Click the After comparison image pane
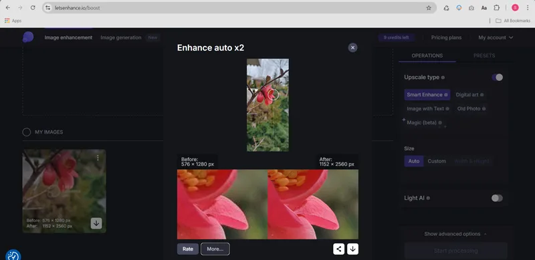The image size is (535, 260). 313,205
